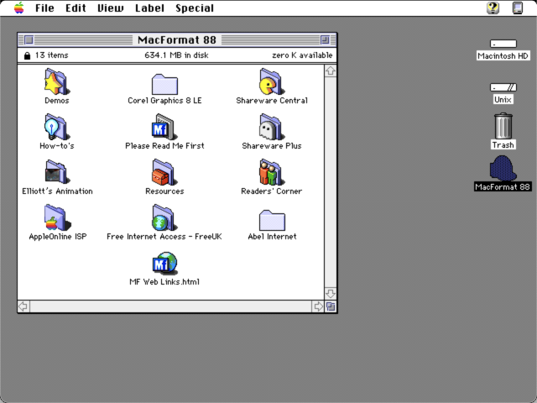Select the MacFormat 88 CD desktop icon
Viewport: 537px width, 403px height.
pyautogui.click(x=503, y=168)
